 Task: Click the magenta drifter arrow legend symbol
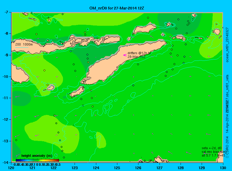coord(125,55)
